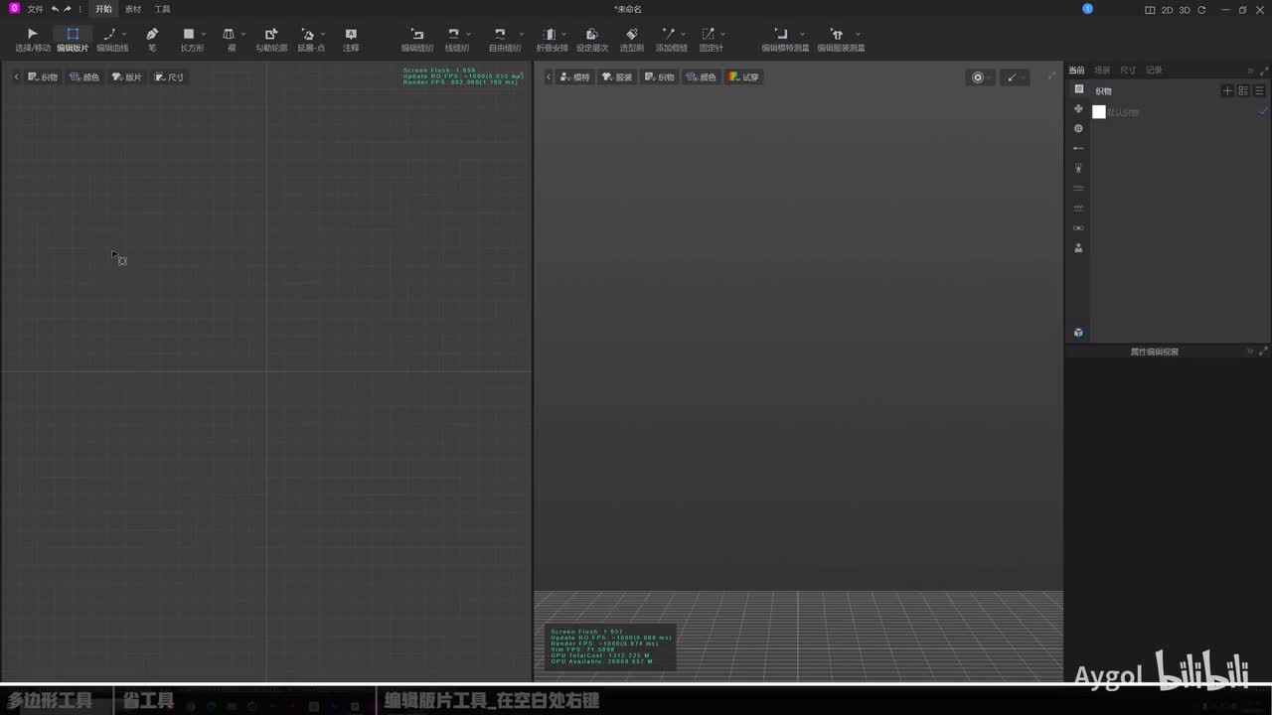The width and height of the screenshot is (1272, 715).
Task: Collapse the 3D window toolbar with left chevron
Action: pyautogui.click(x=549, y=76)
